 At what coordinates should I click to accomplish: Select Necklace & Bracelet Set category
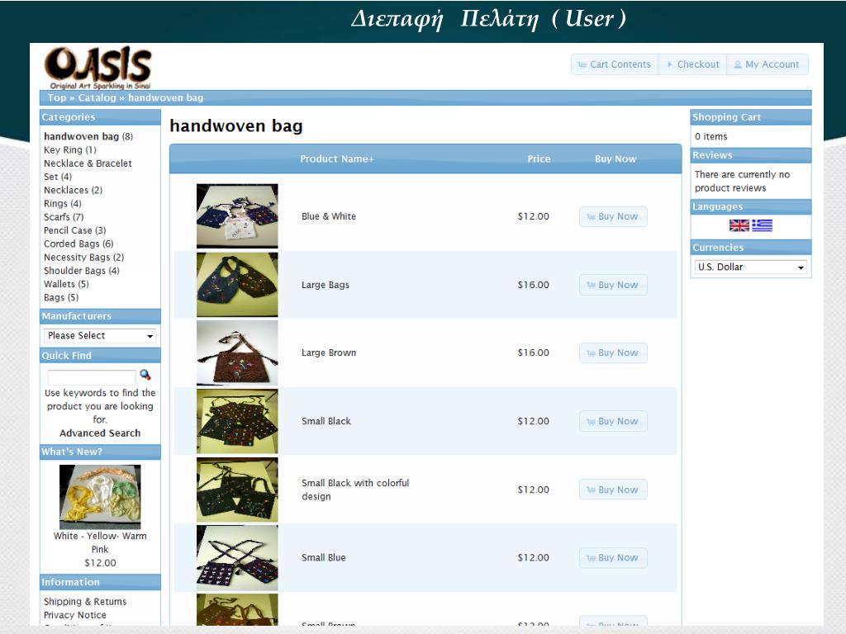point(88,170)
